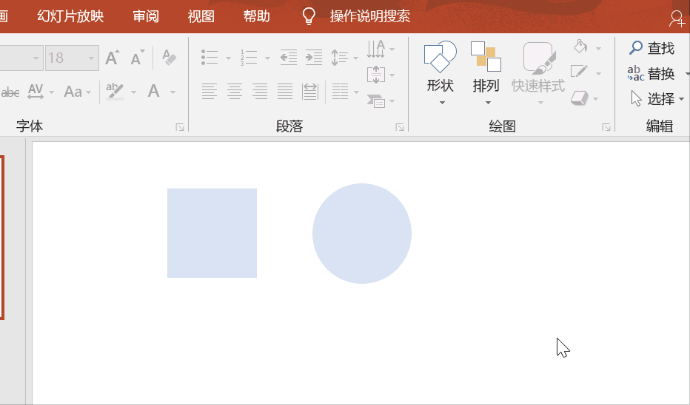The image size is (690, 405).
Task: Apply font color A button
Action: tap(153, 92)
